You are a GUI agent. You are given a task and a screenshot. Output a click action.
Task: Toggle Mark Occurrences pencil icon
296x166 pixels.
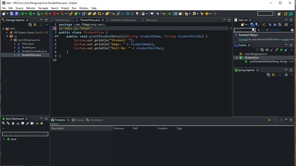pos(118,13)
